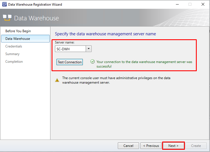
Task: Click the Next button
Action: (173, 146)
